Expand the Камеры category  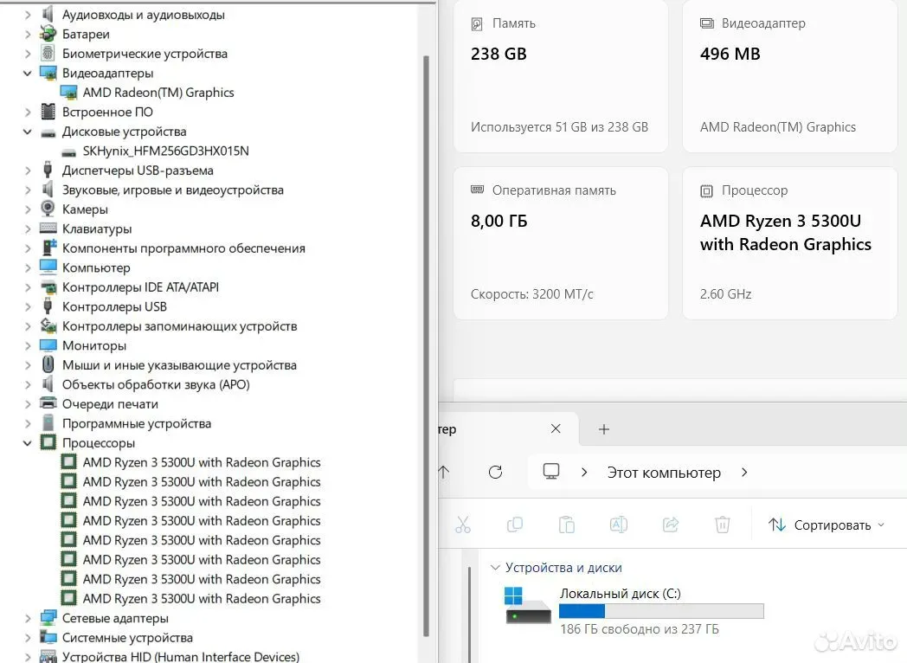[27, 209]
